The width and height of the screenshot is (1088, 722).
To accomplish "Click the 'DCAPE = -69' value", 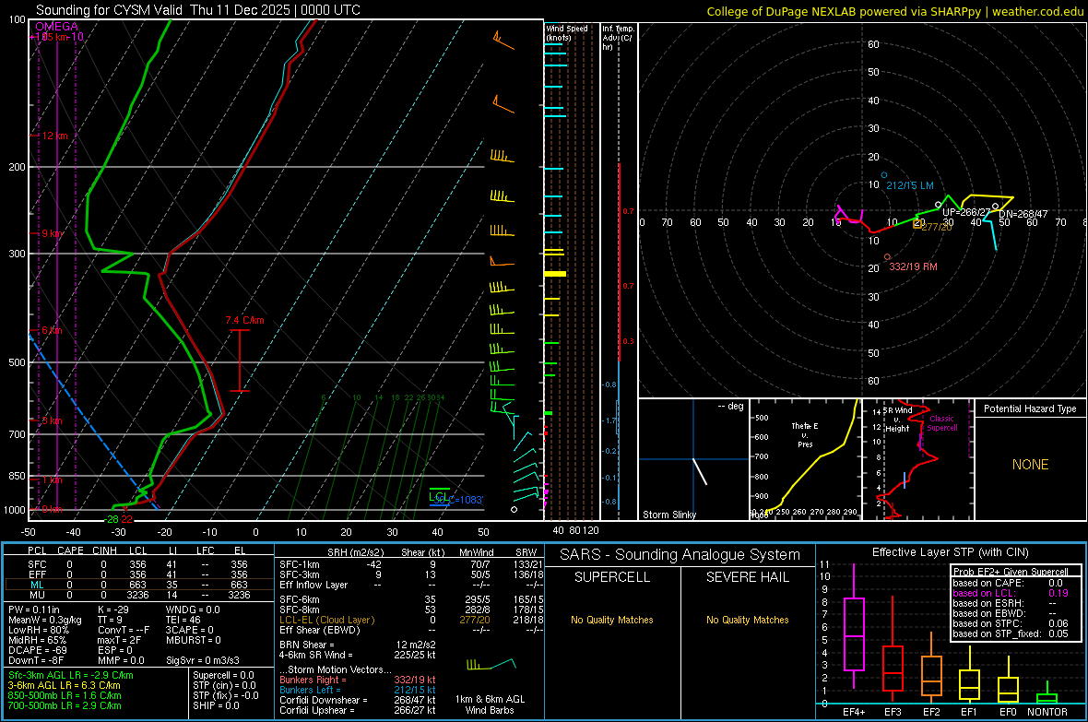I will tap(37, 650).
